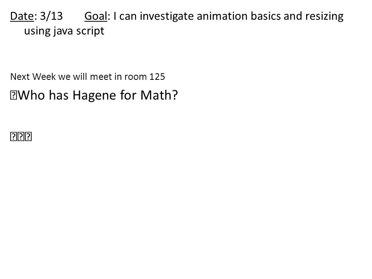Click the word Math? in question
This screenshot has height=279, width=372.
[159, 95]
